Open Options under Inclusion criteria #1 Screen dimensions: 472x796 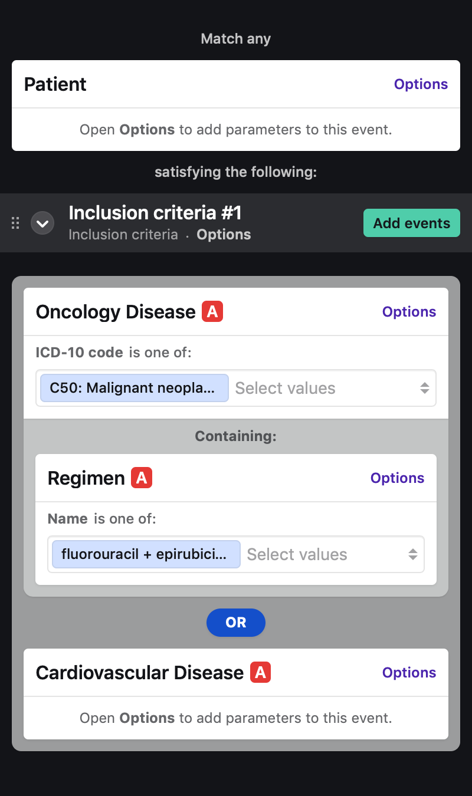(x=224, y=235)
